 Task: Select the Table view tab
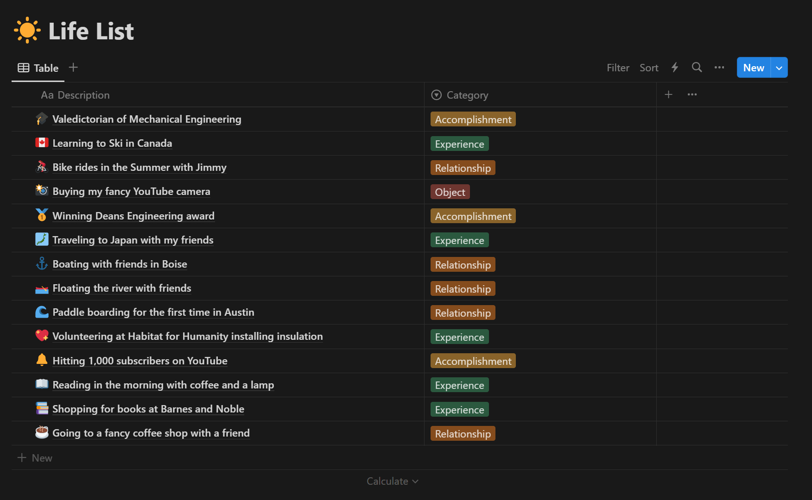click(38, 68)
